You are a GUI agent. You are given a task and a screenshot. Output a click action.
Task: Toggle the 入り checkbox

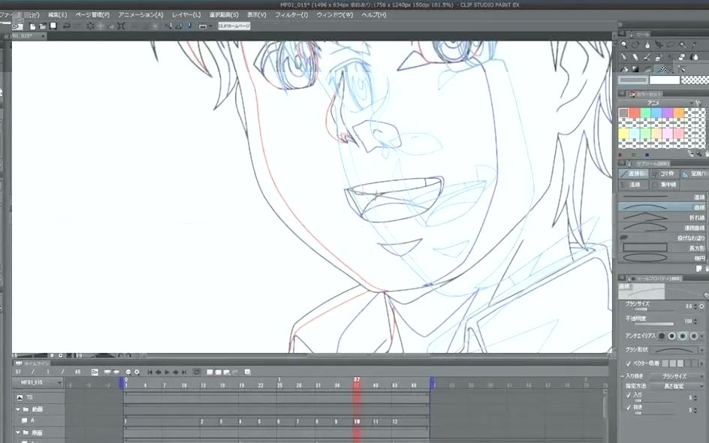click(x=629, y=395)
